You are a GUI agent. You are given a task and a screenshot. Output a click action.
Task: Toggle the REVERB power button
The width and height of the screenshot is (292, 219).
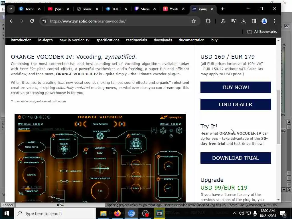pyautogui.click(x=158, y=157)
